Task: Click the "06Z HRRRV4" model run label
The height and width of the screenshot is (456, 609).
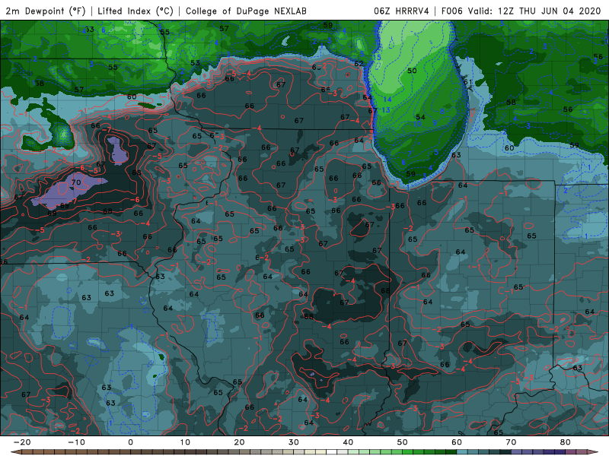Action: coord(401,11)
